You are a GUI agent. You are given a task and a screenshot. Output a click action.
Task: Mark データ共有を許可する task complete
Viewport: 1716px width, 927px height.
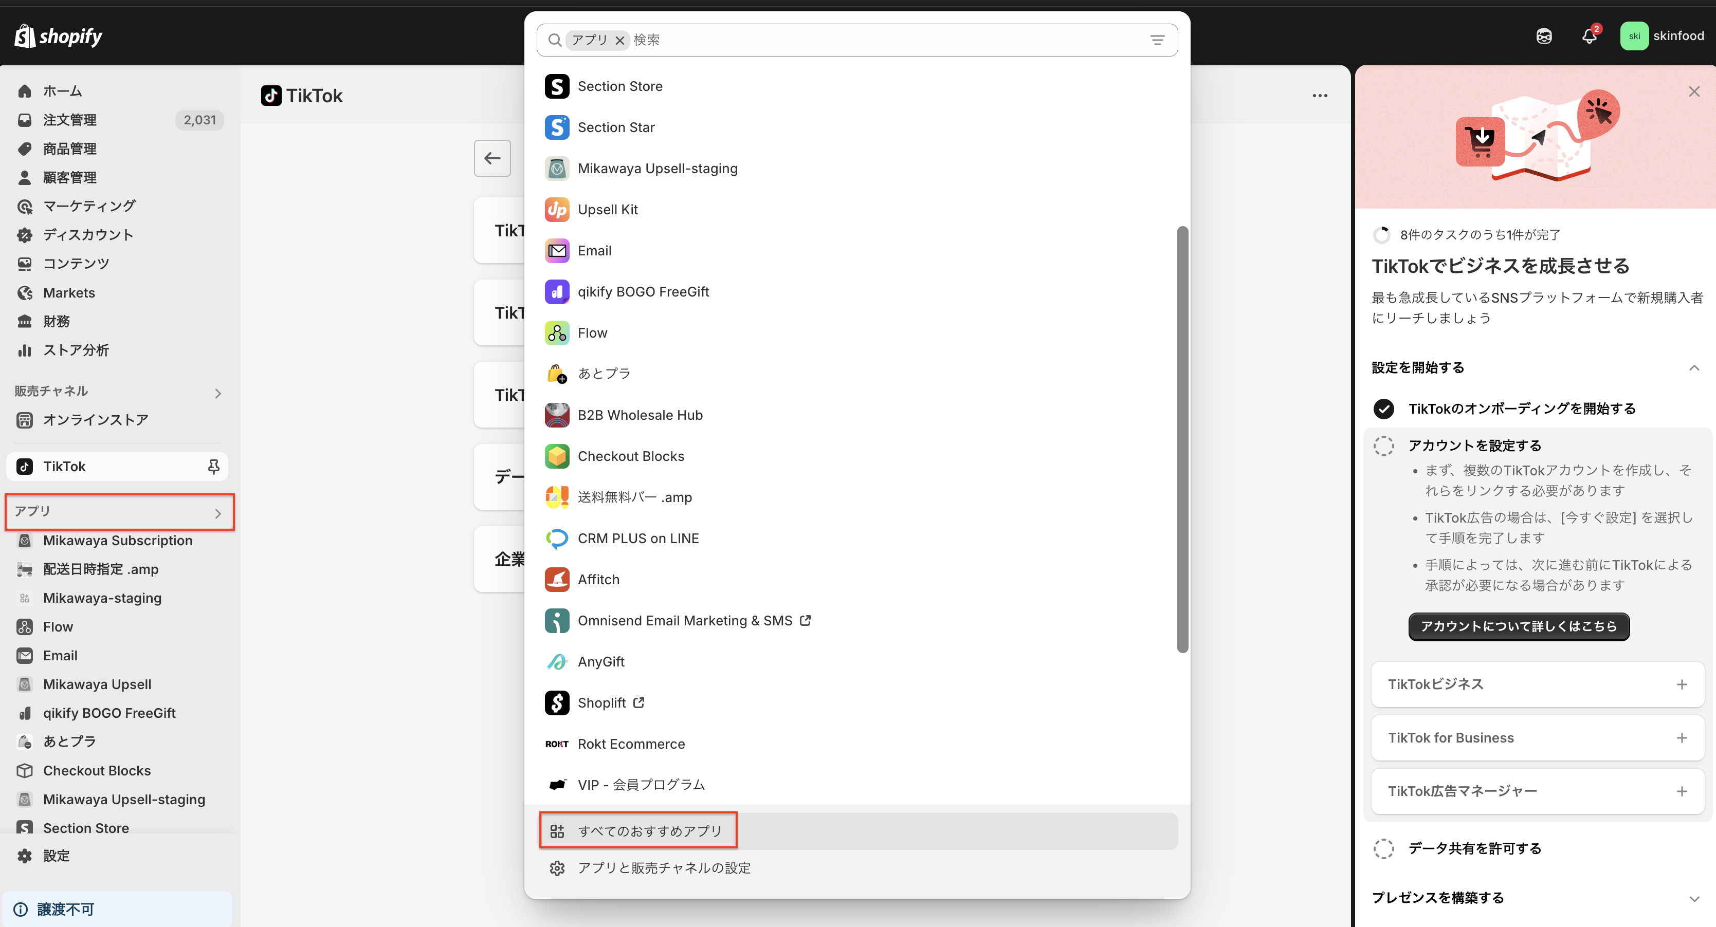click(1383, 849)
